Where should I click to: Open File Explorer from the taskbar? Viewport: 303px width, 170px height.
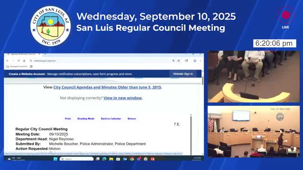coord(111,159)
